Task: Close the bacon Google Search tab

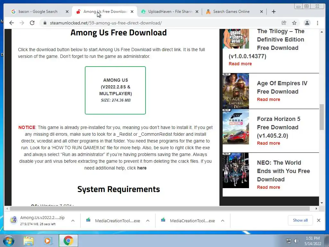Action: [67, 12]
